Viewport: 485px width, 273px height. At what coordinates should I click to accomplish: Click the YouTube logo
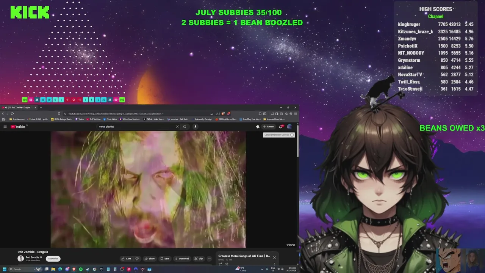18,127
